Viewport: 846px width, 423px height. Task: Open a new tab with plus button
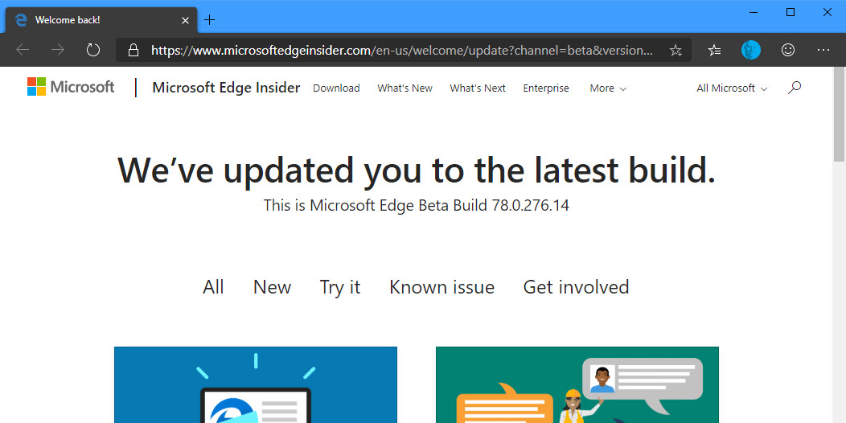click(209, 20)
